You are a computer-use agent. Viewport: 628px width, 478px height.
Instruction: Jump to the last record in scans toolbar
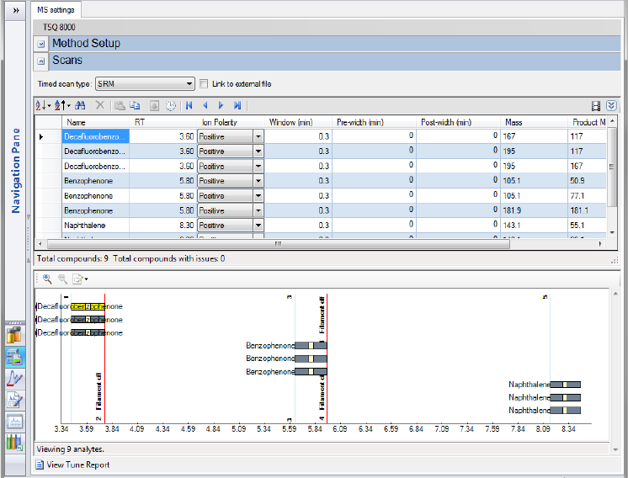[x=237, y=105]
